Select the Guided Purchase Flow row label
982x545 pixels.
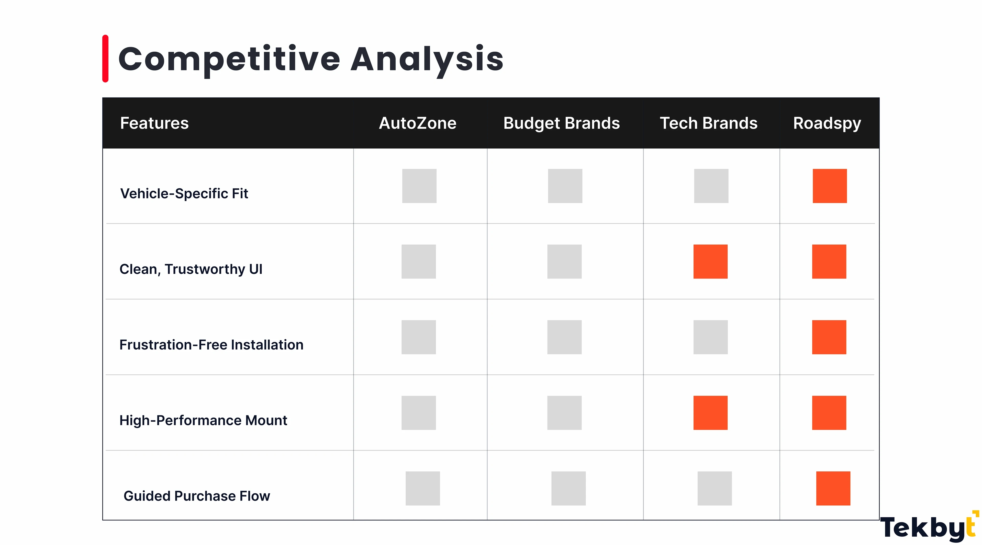click(x=197, y=496)
